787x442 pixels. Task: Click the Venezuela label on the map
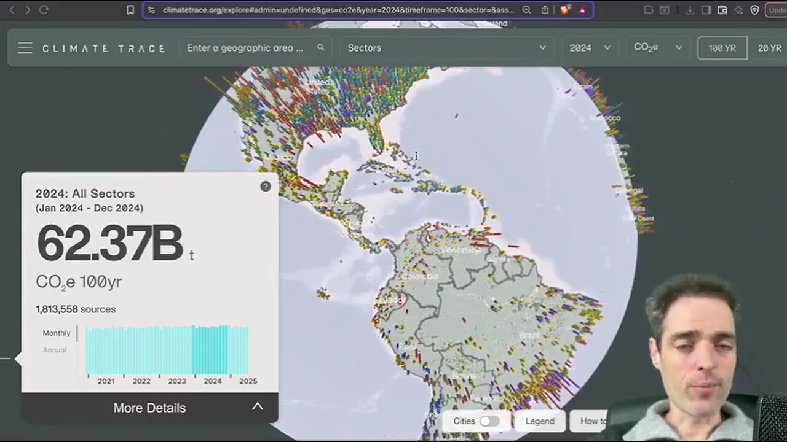click(461, 250)
